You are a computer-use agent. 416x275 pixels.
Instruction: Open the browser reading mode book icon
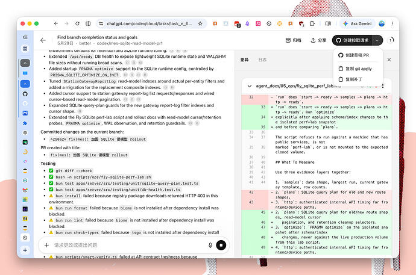[x=328, y=23]
